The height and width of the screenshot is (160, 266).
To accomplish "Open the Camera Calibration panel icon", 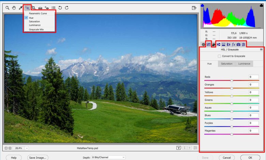I will [x=238, y=44].
